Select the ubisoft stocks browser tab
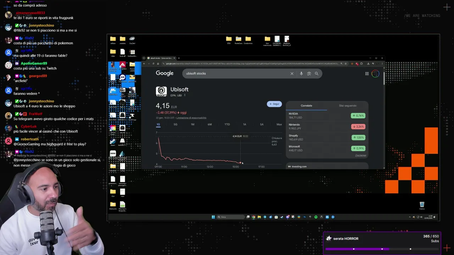The height and width of the screenshot is (255, 454). [x=161, y=58]
